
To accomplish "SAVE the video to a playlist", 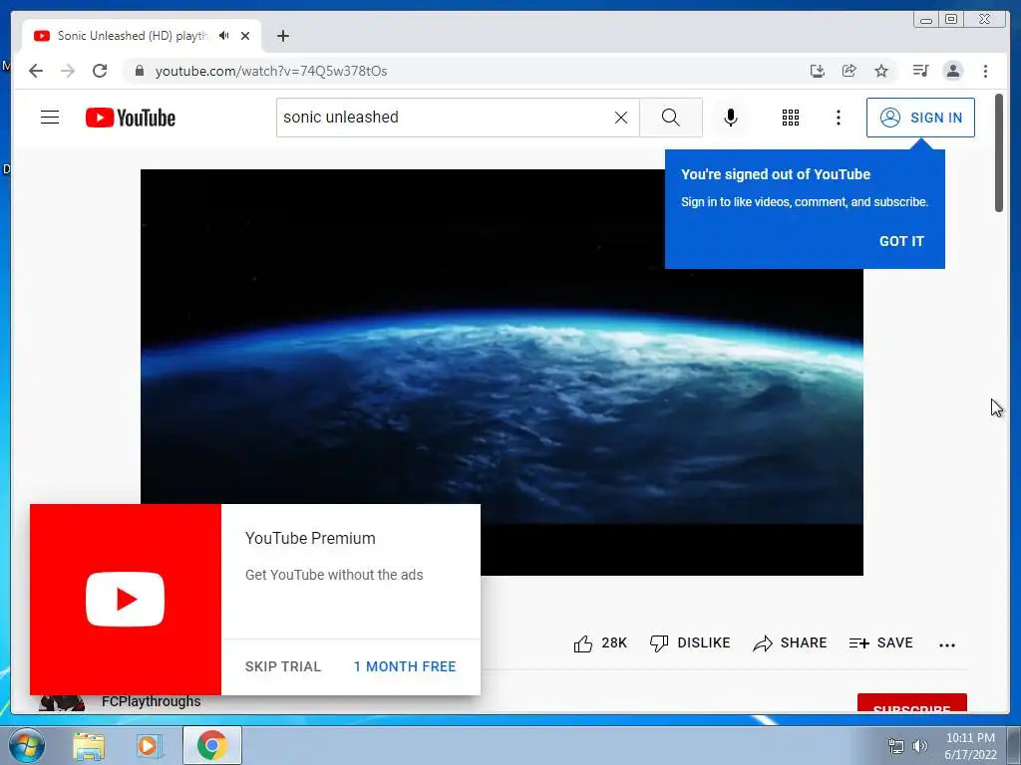I will point(881,642).
